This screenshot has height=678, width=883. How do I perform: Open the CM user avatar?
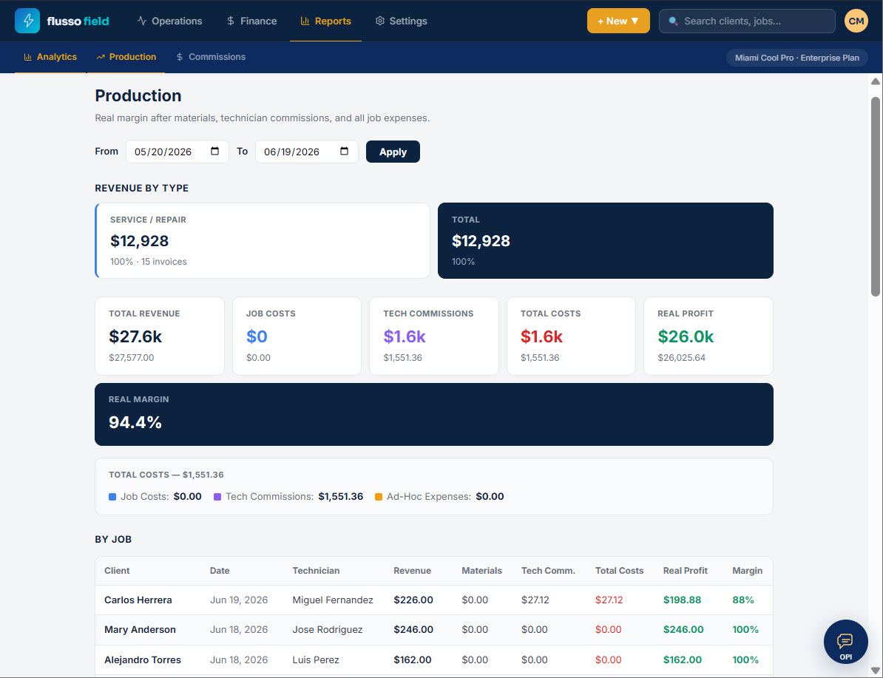(x=856, y=21)
